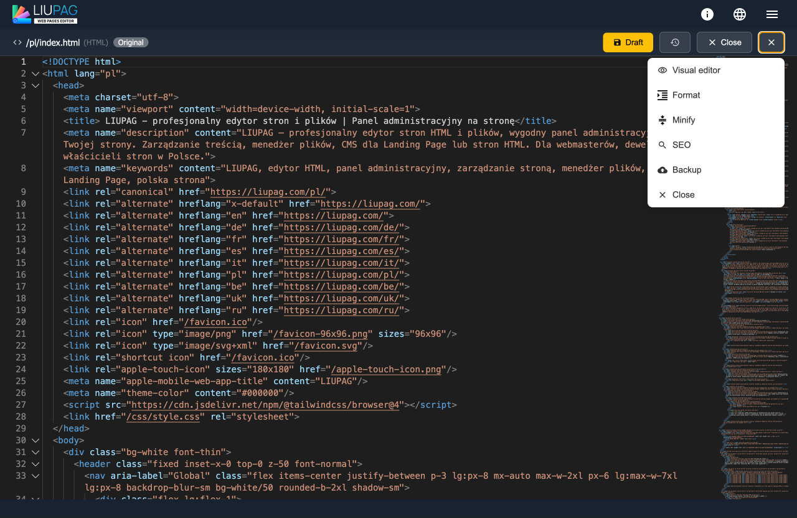797x518 pixels.
Task: Choose Close in the dropdown menu
Action: click(683, 195)
